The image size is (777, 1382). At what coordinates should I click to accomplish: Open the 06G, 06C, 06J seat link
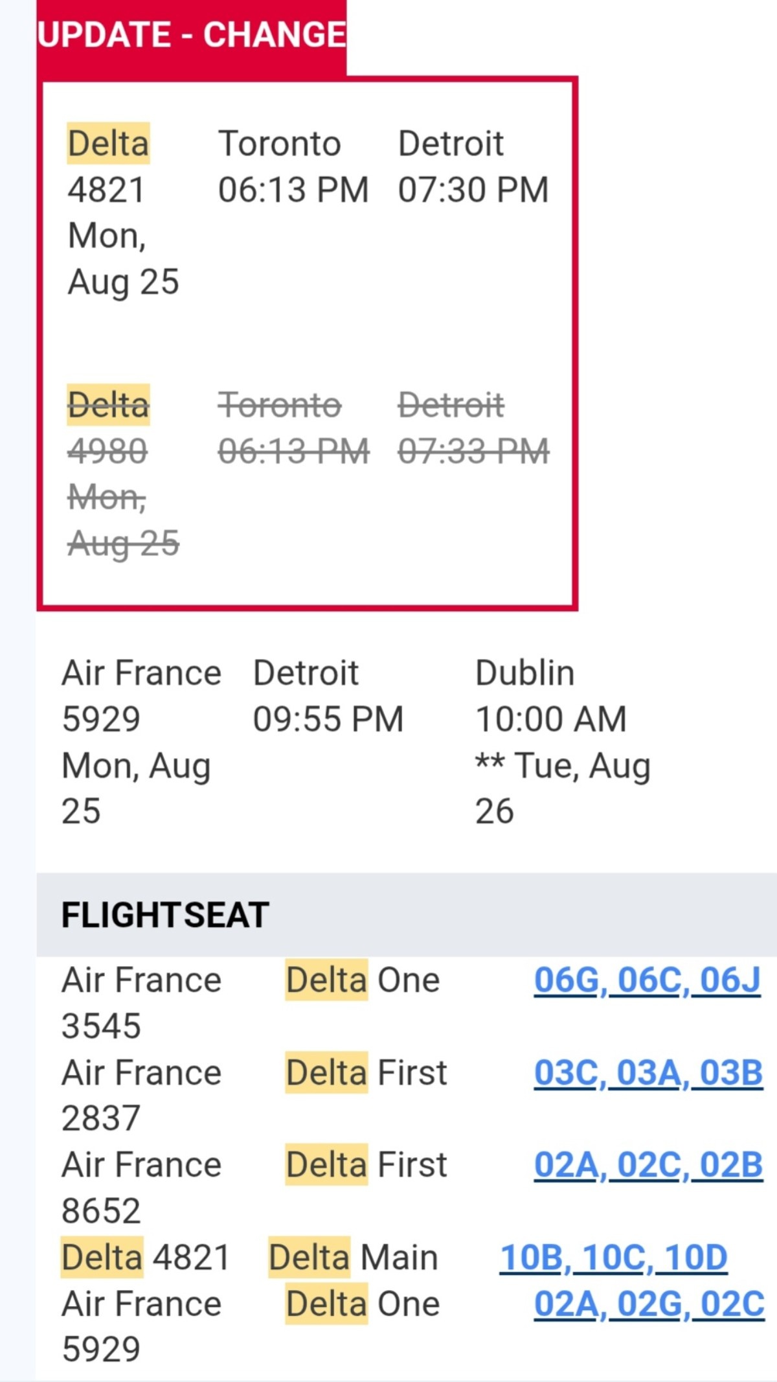tap(647, 980)
